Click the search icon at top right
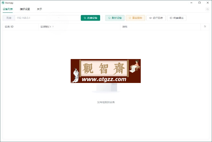 click(207, 9)
